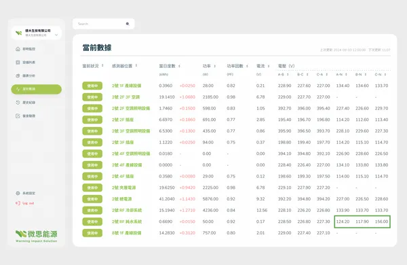Select the highlighted 當前數據 sidebar item
The image size is (407, 265).
37,89
